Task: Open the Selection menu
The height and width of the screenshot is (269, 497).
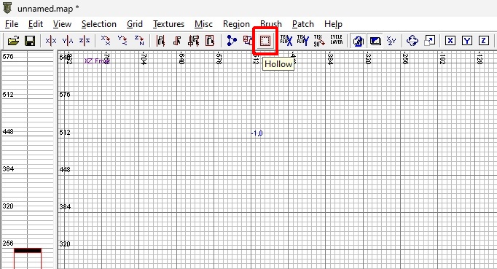Action: pos(99,24)
